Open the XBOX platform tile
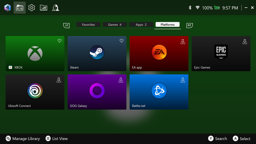256x144 pixels. [35, 53]
